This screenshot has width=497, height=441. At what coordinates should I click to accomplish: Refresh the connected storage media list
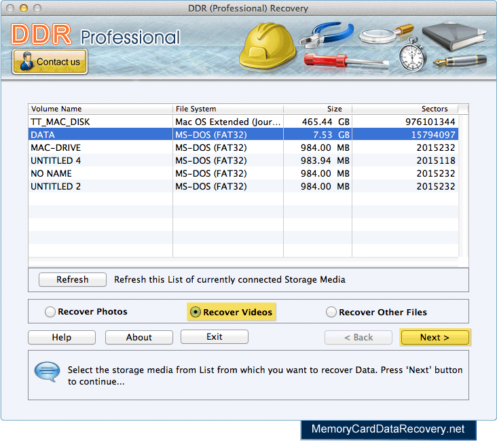[72, 279]
